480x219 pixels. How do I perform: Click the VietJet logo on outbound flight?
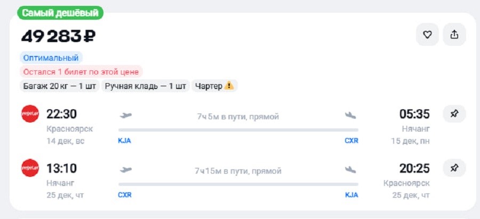click(30, 114)
